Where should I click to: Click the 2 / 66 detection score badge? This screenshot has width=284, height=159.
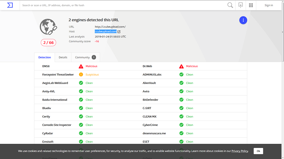click(x=48, y=43)
